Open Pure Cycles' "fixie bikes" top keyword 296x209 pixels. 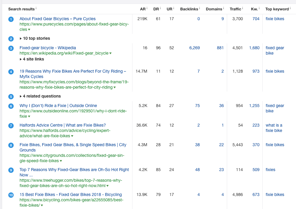click(x=275, y=19)
